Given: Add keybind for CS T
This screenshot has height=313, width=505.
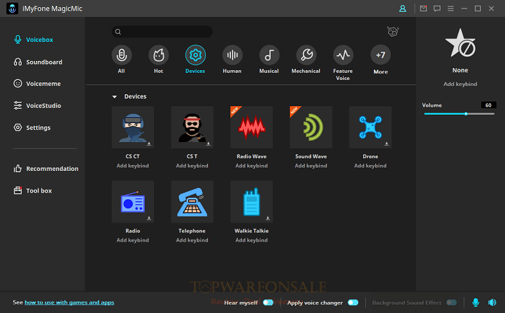Looking at the screenshot, I should 192,166.
